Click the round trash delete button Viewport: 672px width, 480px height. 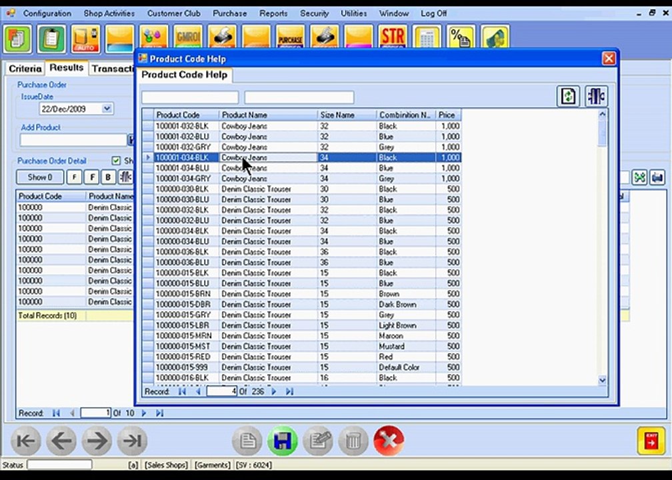[x=353, y=441]
